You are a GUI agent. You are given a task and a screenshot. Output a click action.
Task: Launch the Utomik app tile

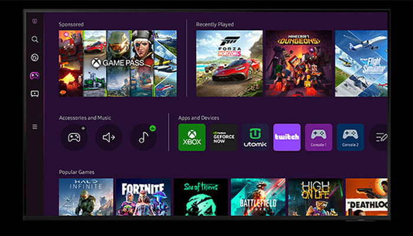click(x=255, y=137)
